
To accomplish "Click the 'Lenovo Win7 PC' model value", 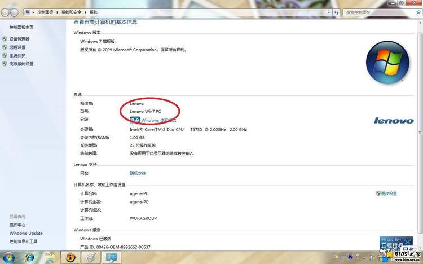I will pos(145,111).
